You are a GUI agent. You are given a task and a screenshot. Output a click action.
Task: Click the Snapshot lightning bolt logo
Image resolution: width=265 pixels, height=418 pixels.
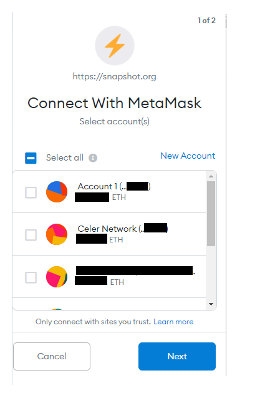[115, 46]
